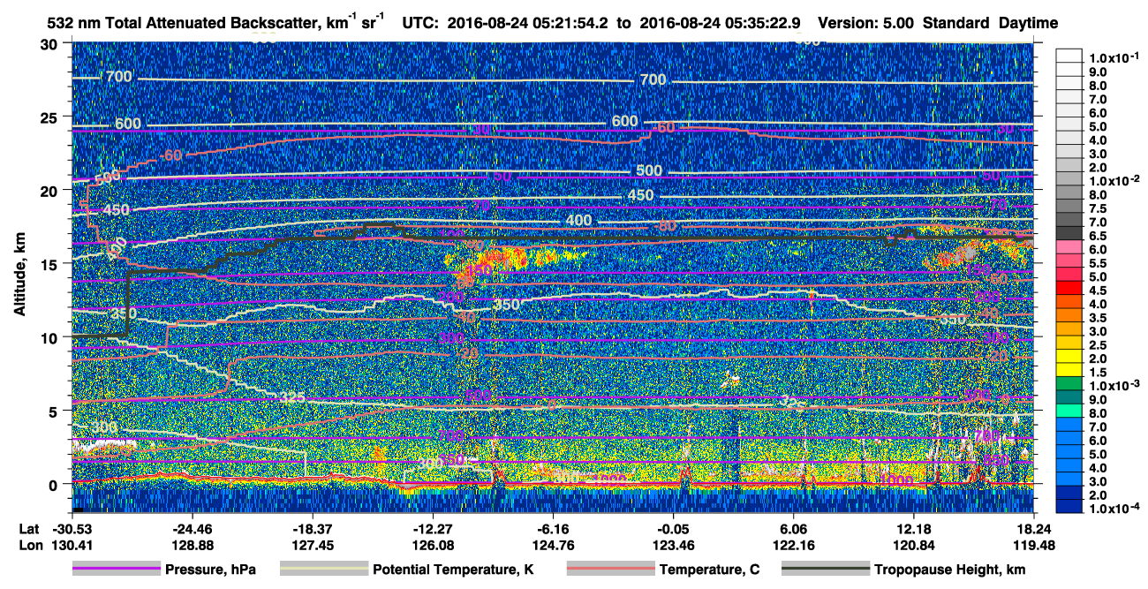The image size is (1148, 589).
Task: Click the longitude value '119.48'
Action: click(1034, 545)
